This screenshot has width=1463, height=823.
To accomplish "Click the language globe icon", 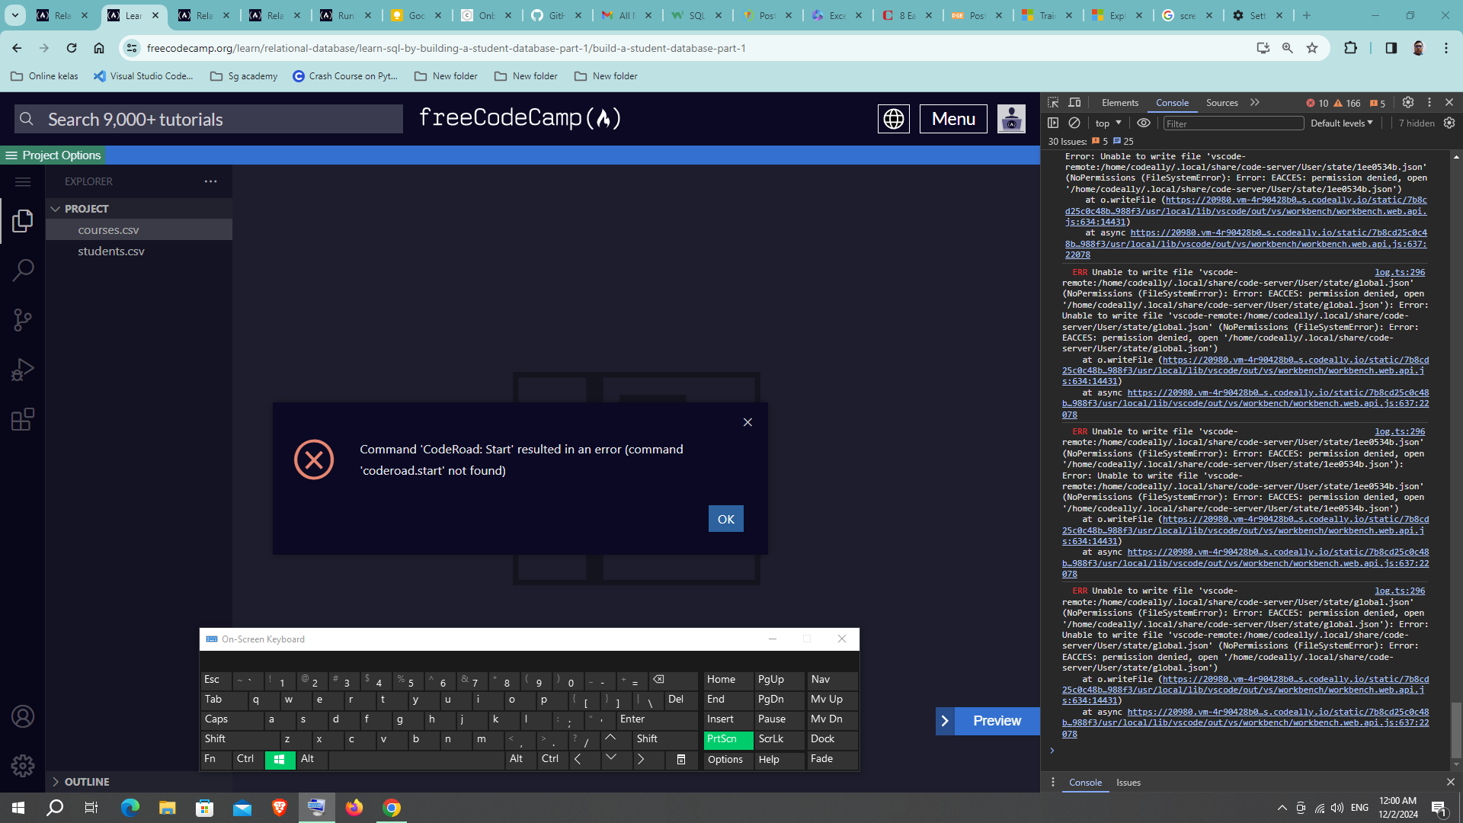I will [893, 119].
